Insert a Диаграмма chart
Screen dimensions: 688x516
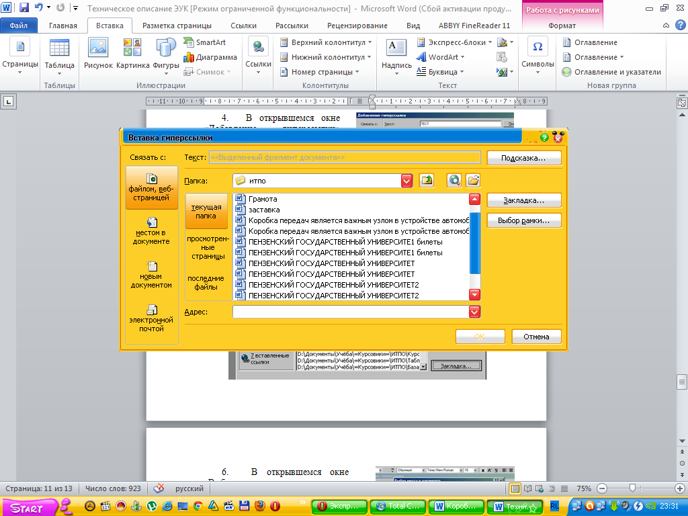pyautogui.click(x=210, y=57)
